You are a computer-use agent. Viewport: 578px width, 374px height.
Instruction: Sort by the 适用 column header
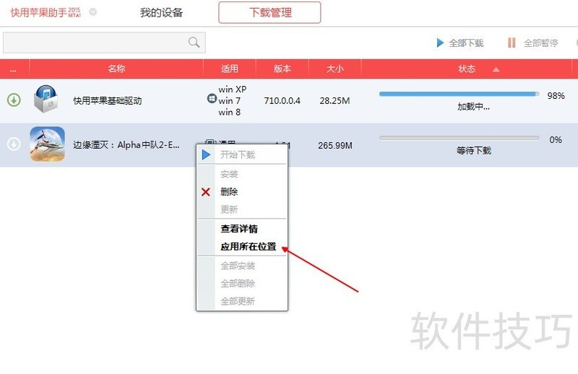click(x=229, y=69)
